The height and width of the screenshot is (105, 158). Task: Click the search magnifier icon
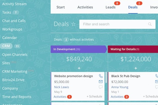pos(150,24)
